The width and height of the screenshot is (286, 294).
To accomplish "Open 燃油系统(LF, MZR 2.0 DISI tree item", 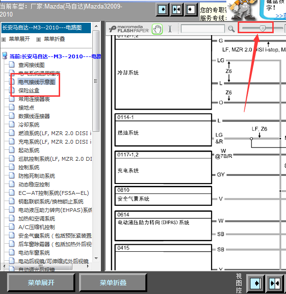I will pyautogui.click(x=55, y=133).
